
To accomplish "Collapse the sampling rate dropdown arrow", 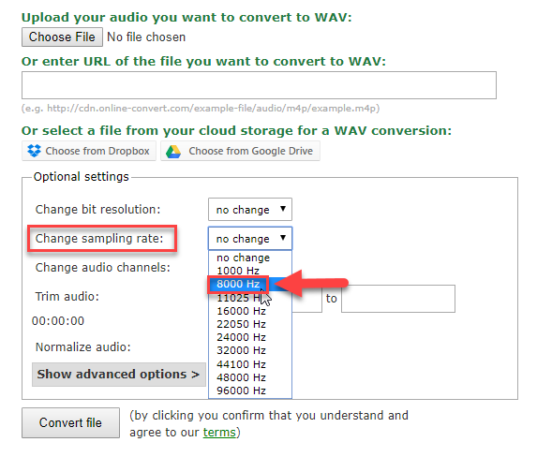I will tap(282, 238).
